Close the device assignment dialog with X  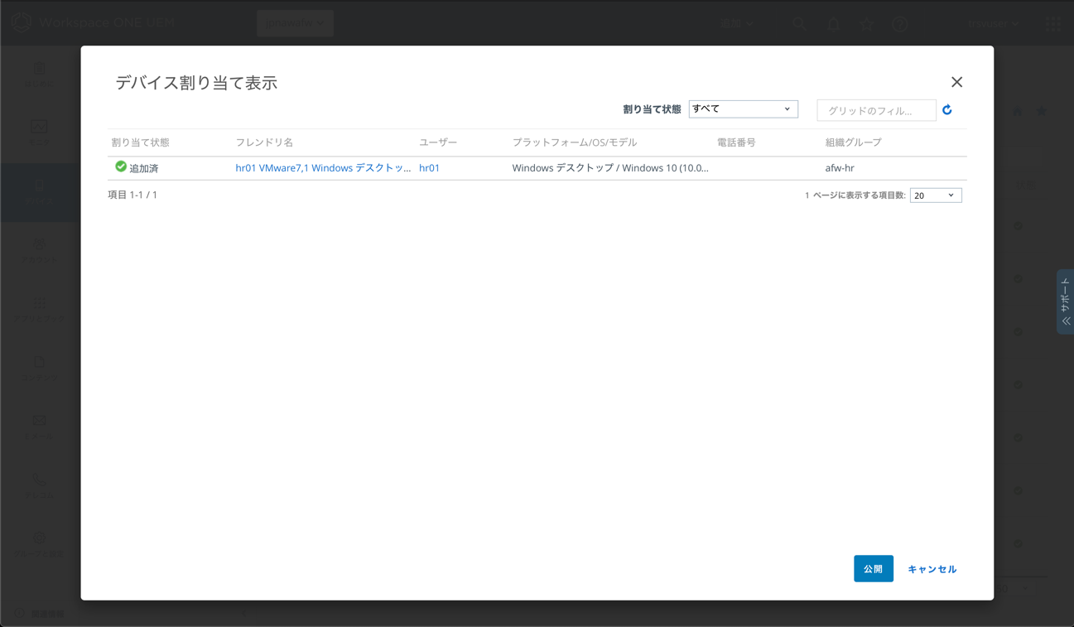[956, 82]
